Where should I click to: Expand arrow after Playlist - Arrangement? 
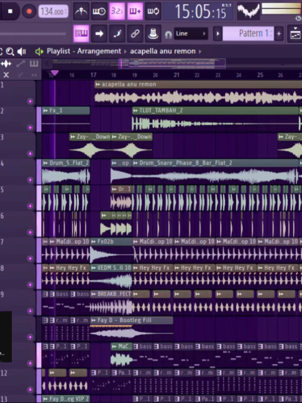(126, 52)
